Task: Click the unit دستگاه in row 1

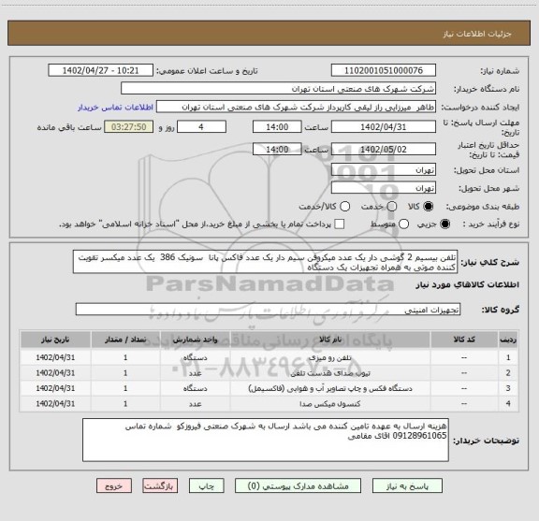Action: (195, 357)
